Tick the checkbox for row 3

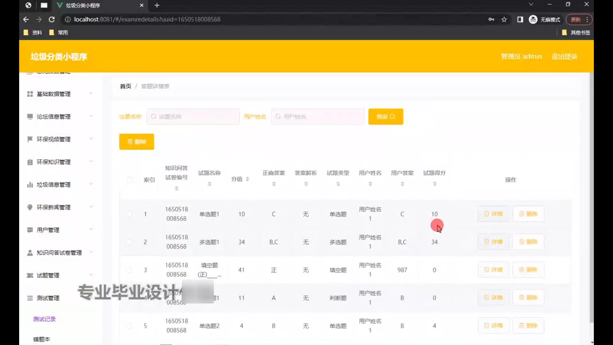129,270
